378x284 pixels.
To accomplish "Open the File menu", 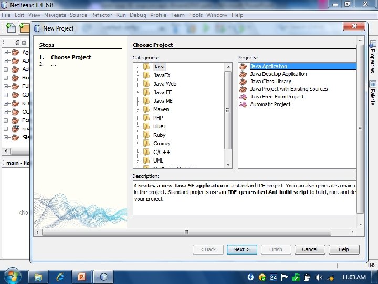I will [x=6, y=15].
